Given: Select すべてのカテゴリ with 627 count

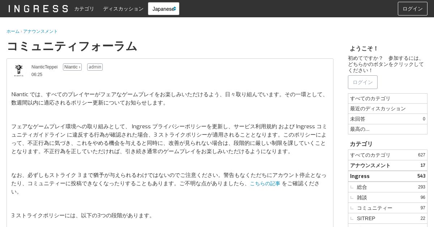Looking at the screenshot, I should tap(388, 155).
